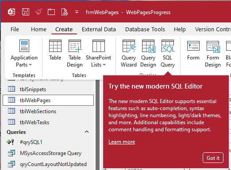231x170 pixels.
Task: Open Customize Quick Access Toolbar dropdown
Action: (x=77, y=12)
